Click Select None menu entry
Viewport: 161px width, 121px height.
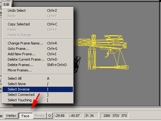(38, 84)
